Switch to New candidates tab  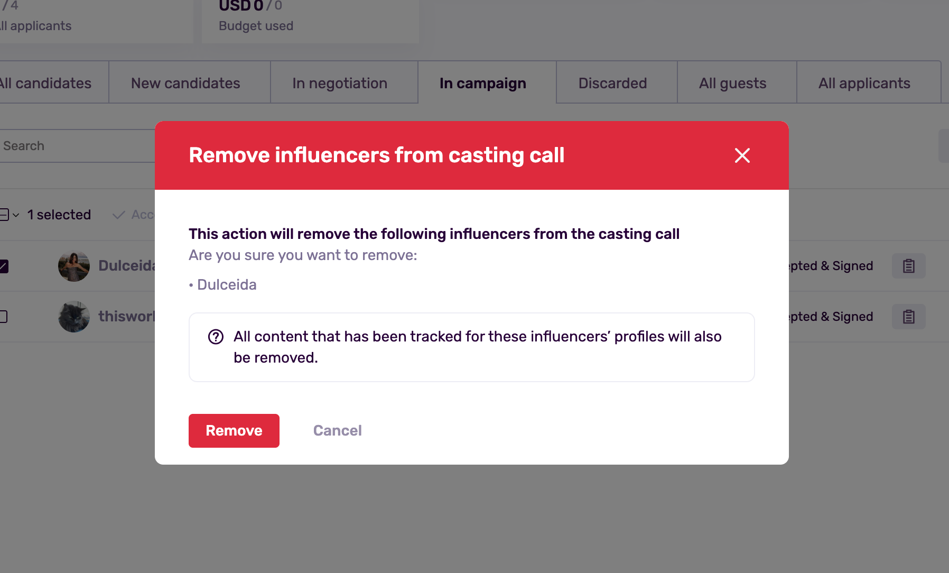(x=185, y=83)
